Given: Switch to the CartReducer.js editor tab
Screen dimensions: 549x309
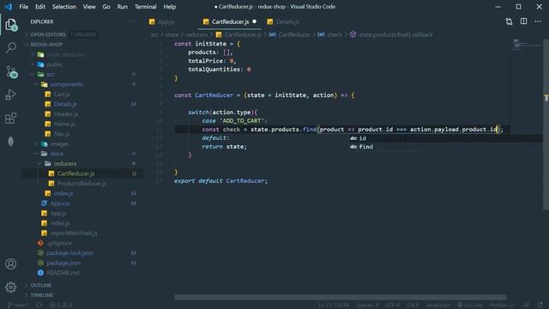Looking at the screenshot, I should pos(230,21).
